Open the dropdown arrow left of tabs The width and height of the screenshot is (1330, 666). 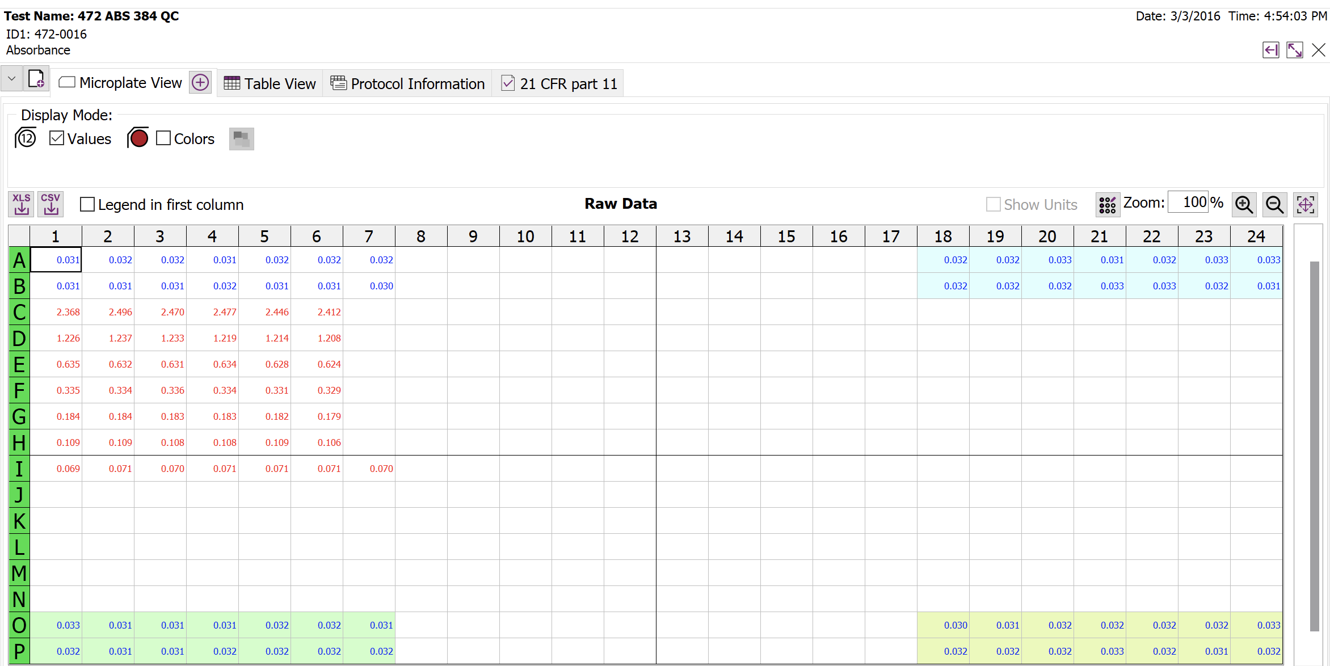tap(11, 78)
